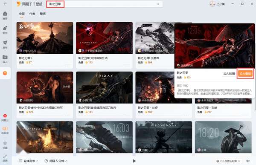Click the title text 影之刃零1
This screenshot has width=256, height=165.
(x=26, y=58)
